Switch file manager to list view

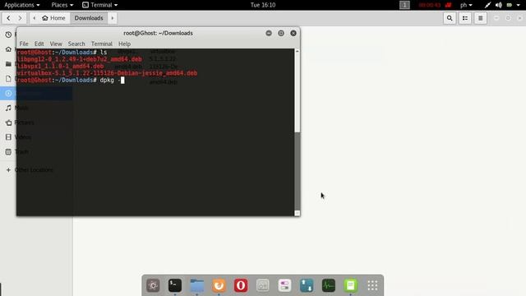[465, 18]
